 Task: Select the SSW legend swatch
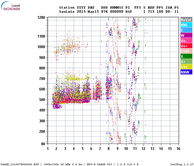click(x=186, y=51)
